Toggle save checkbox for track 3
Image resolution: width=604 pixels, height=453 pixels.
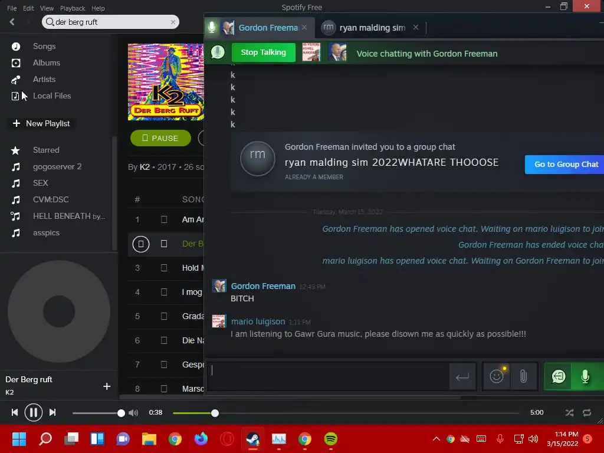(164, 268)
